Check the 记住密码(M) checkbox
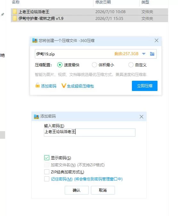The image size is (178, 216). click(x=47, y=179)
